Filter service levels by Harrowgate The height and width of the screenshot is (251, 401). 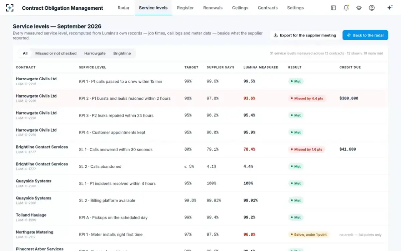coord(95,53)
